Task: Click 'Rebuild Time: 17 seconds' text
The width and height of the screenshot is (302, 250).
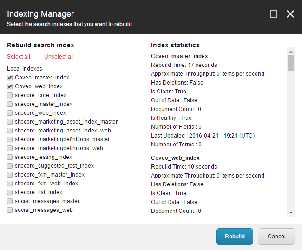Action: 184,65
